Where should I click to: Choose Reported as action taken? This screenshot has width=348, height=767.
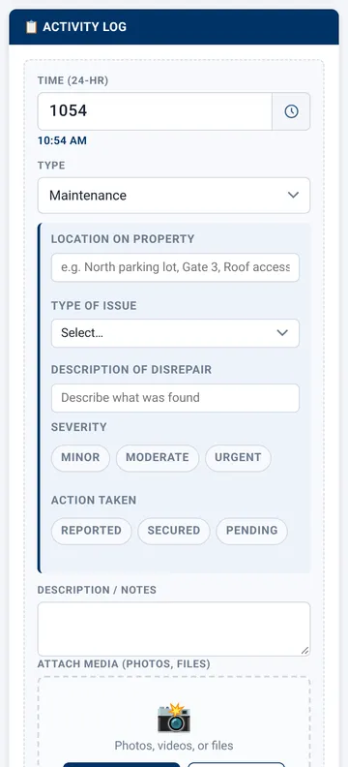[x=91, y=531]
